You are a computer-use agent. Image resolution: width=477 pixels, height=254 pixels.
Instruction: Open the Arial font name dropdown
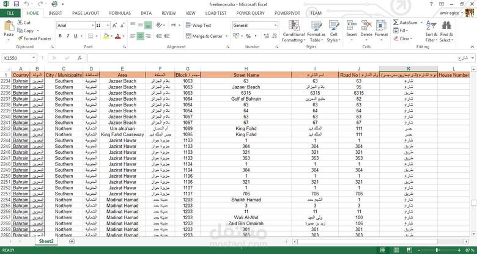click(92, 26)
